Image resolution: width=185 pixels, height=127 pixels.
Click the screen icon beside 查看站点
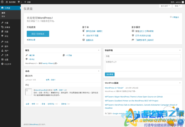[x=84, y=40]
